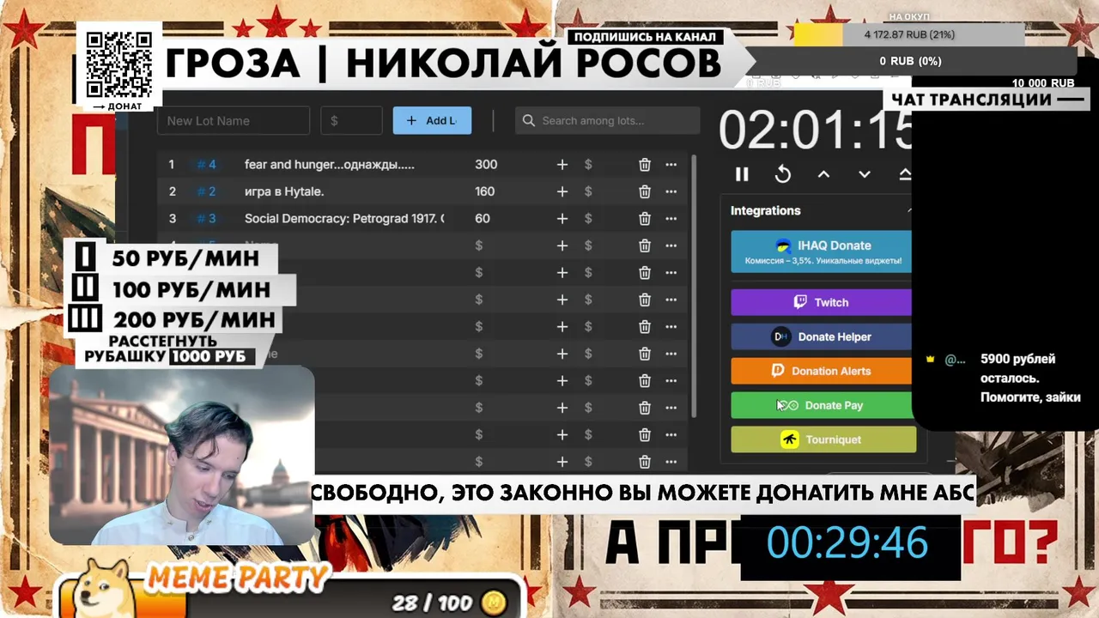The width and height of the screenshot is (1099, 618).
Task: Delete the fear and hunger lot
Action: 645,165
